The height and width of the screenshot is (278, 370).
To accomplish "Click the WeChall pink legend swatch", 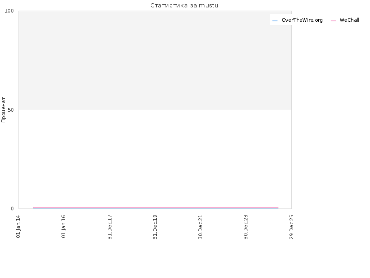I will [333, 21].
